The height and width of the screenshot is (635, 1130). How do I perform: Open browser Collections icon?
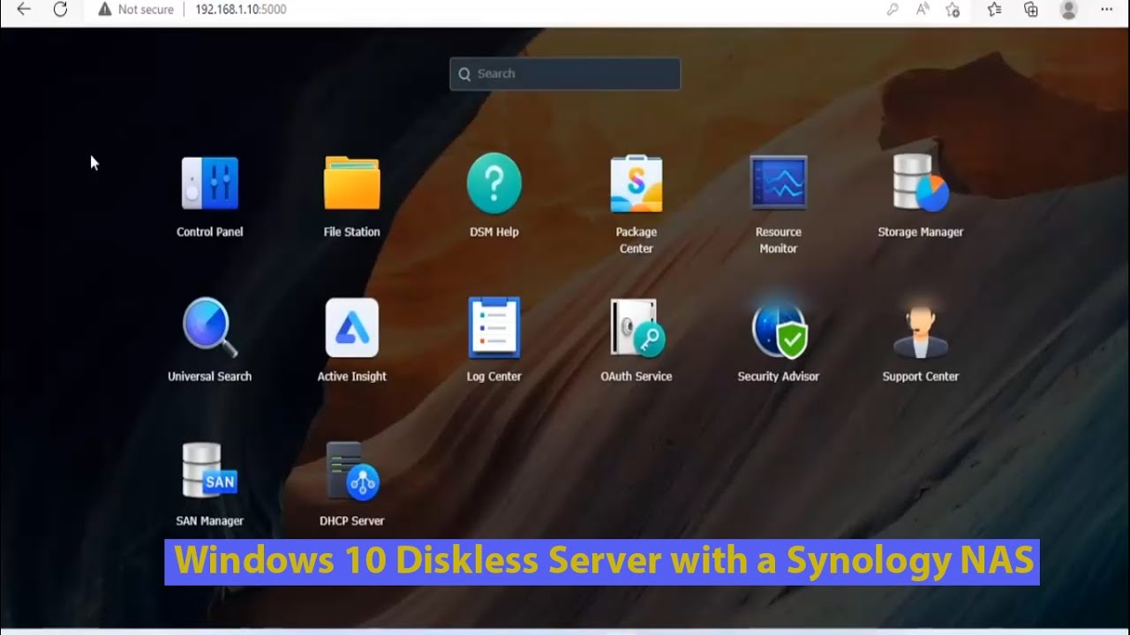[x=1031, y=10]
